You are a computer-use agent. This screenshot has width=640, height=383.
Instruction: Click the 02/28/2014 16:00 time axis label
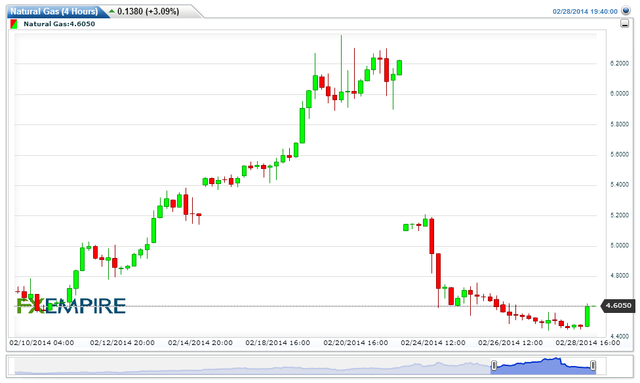click(x=588, y=342)
